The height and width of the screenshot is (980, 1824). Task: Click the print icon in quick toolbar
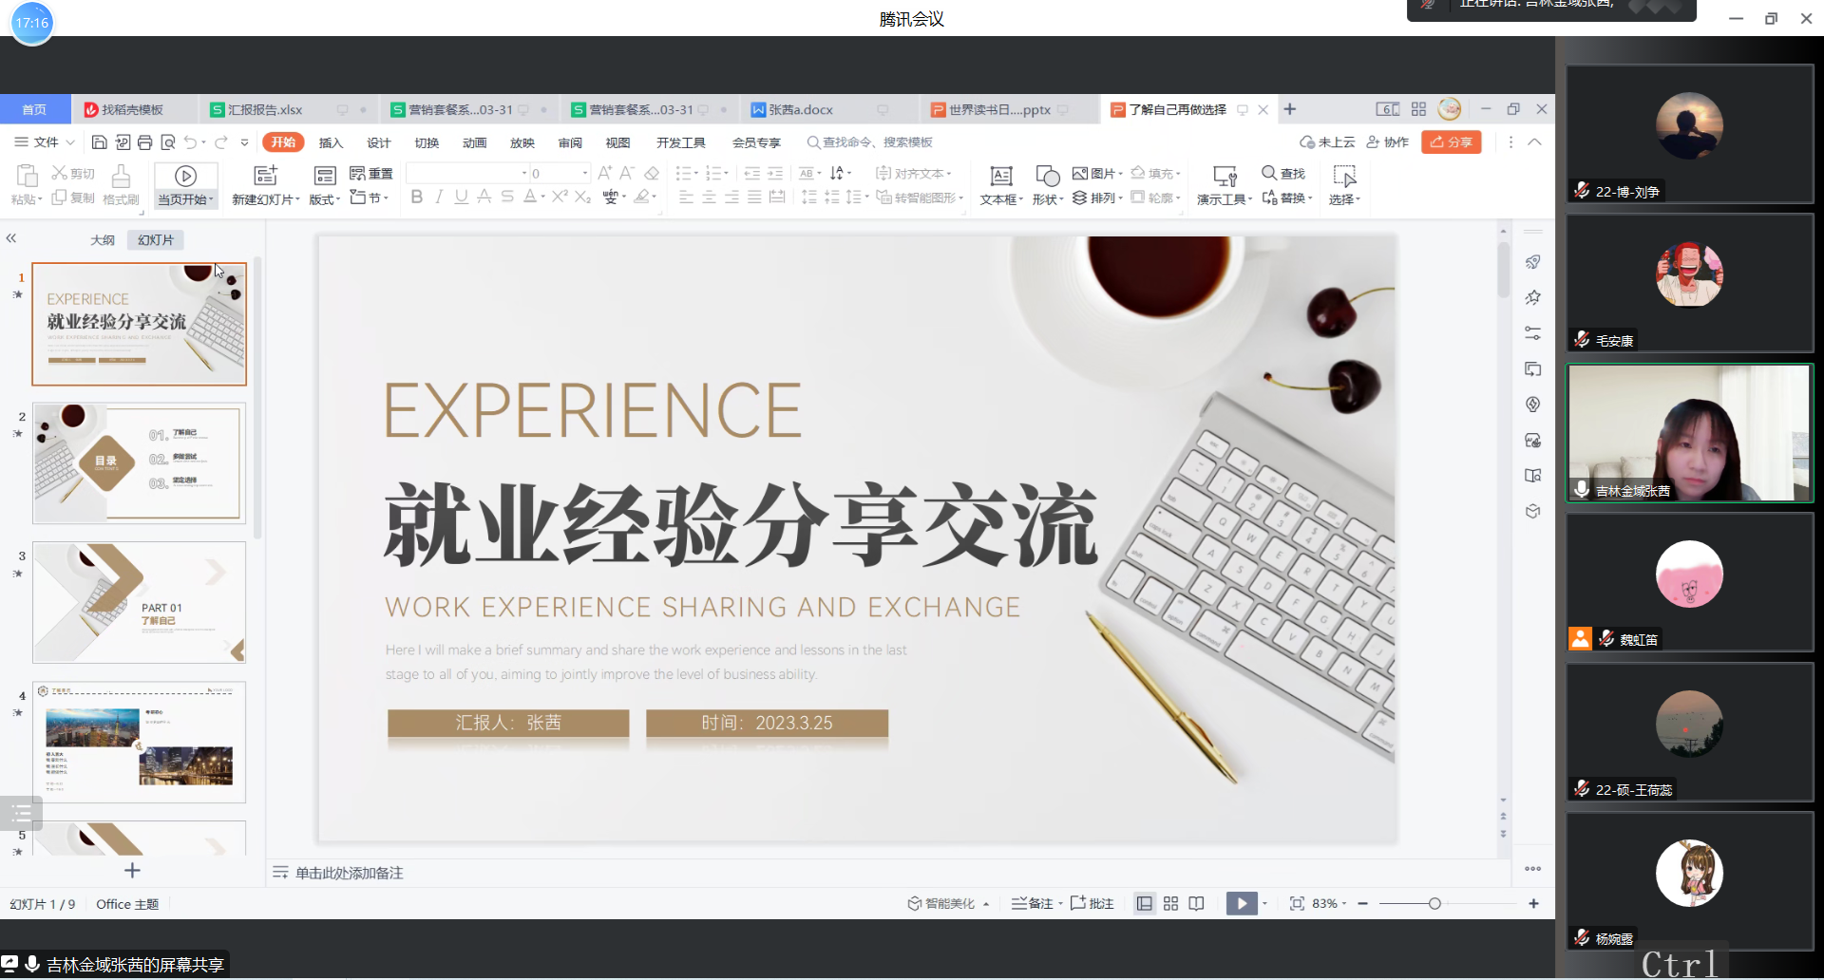(x=144, y=142)
